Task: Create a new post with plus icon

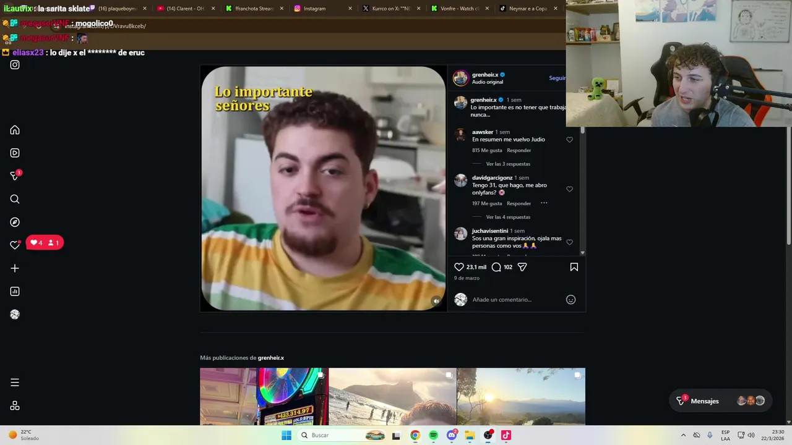Action: tap(15, 268)
